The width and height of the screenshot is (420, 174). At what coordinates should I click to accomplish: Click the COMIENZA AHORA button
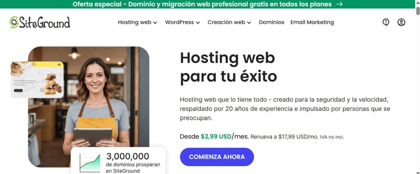(x=217, y=157)
